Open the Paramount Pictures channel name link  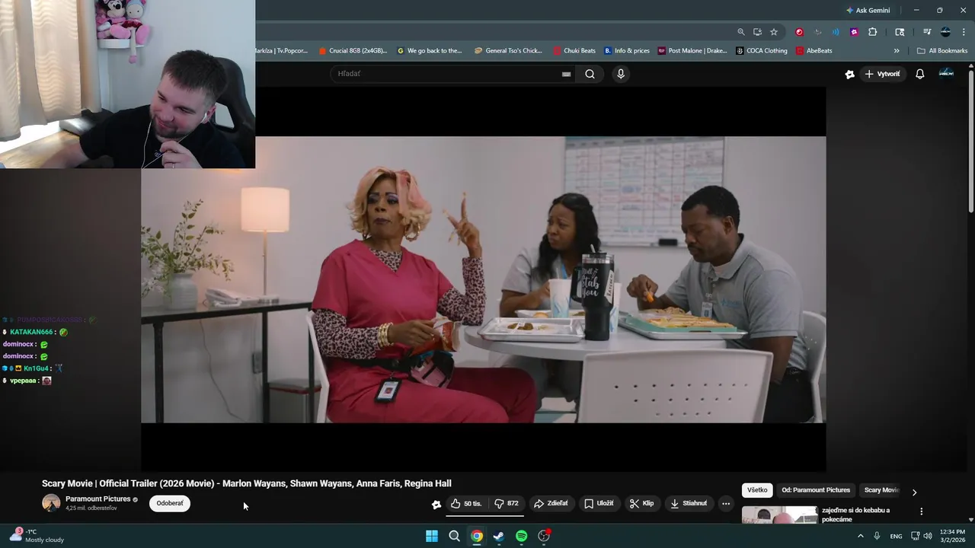click(97, 499)
